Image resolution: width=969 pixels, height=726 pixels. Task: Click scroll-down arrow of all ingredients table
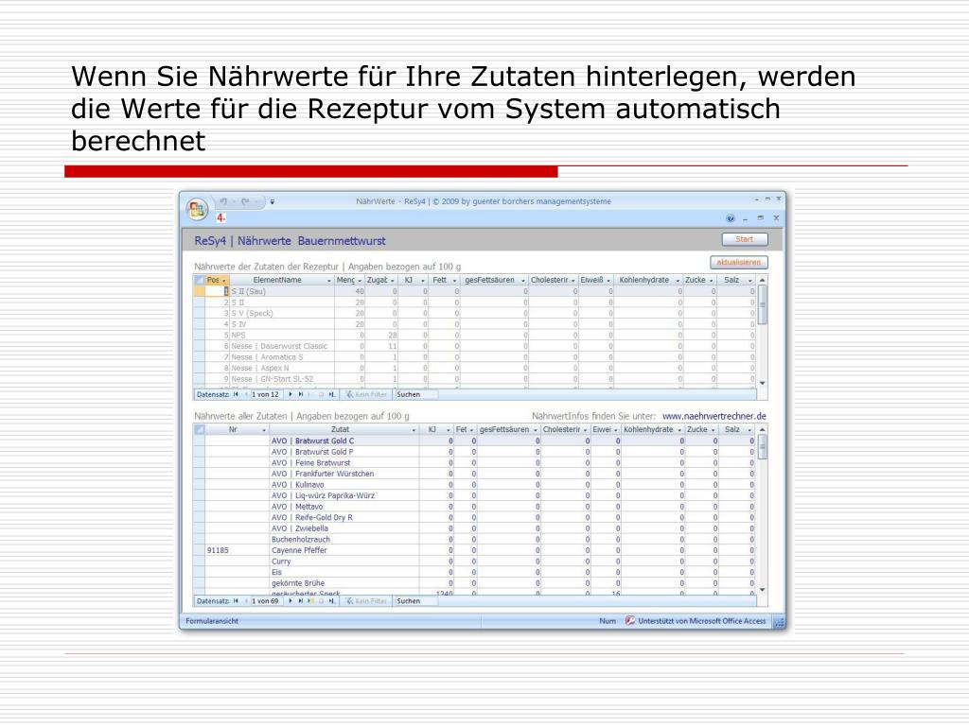click(x=763, y=590)
